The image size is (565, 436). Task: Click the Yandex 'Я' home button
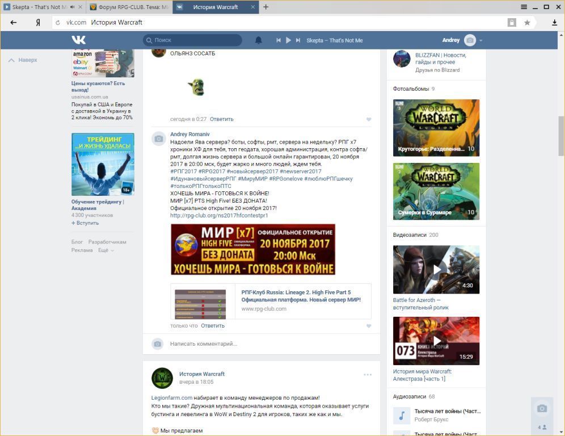38,22
